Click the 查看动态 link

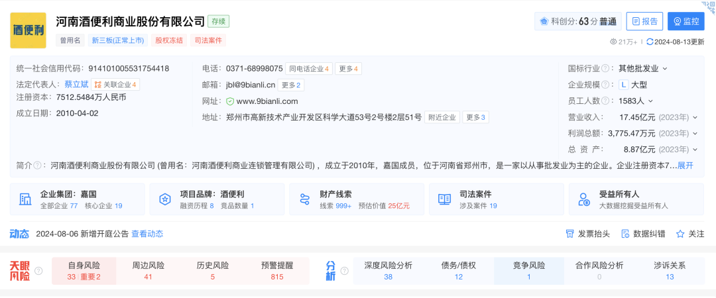point(147,234)
